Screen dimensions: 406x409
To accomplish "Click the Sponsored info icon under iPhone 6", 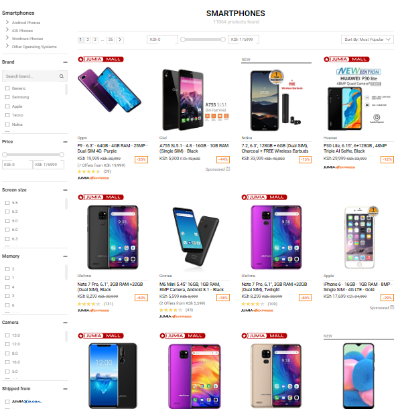I will coord(392,307).
